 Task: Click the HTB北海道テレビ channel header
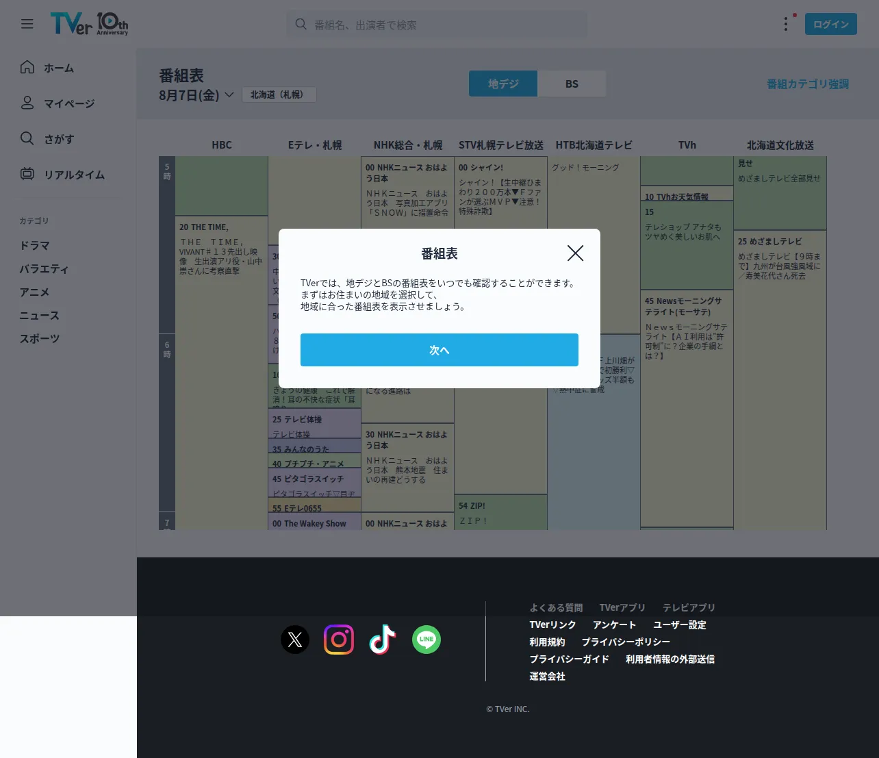pyautogui.click(x=594, y=145)
